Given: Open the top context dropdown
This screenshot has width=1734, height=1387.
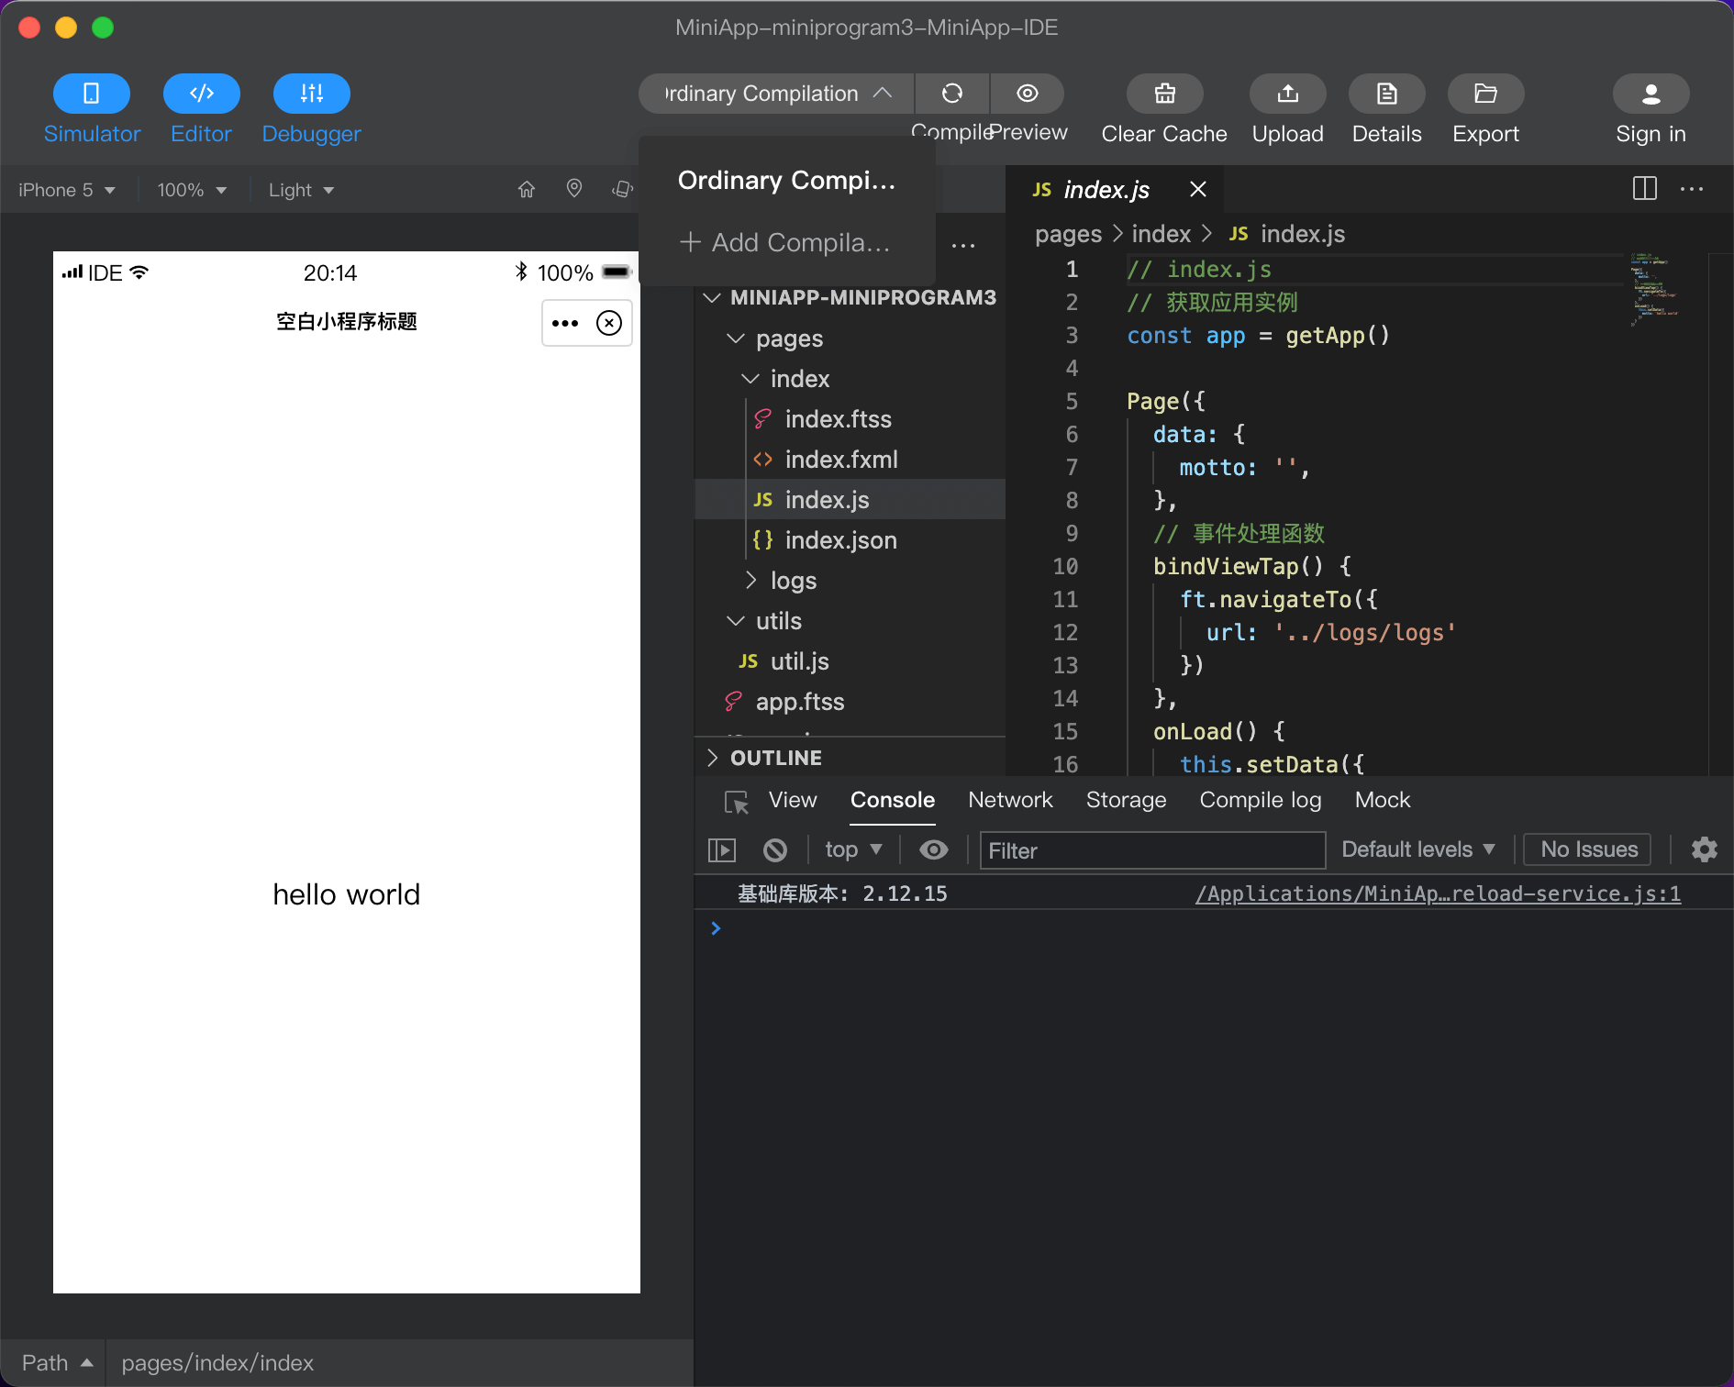Looking at the screenshot, I should point(853,850).
